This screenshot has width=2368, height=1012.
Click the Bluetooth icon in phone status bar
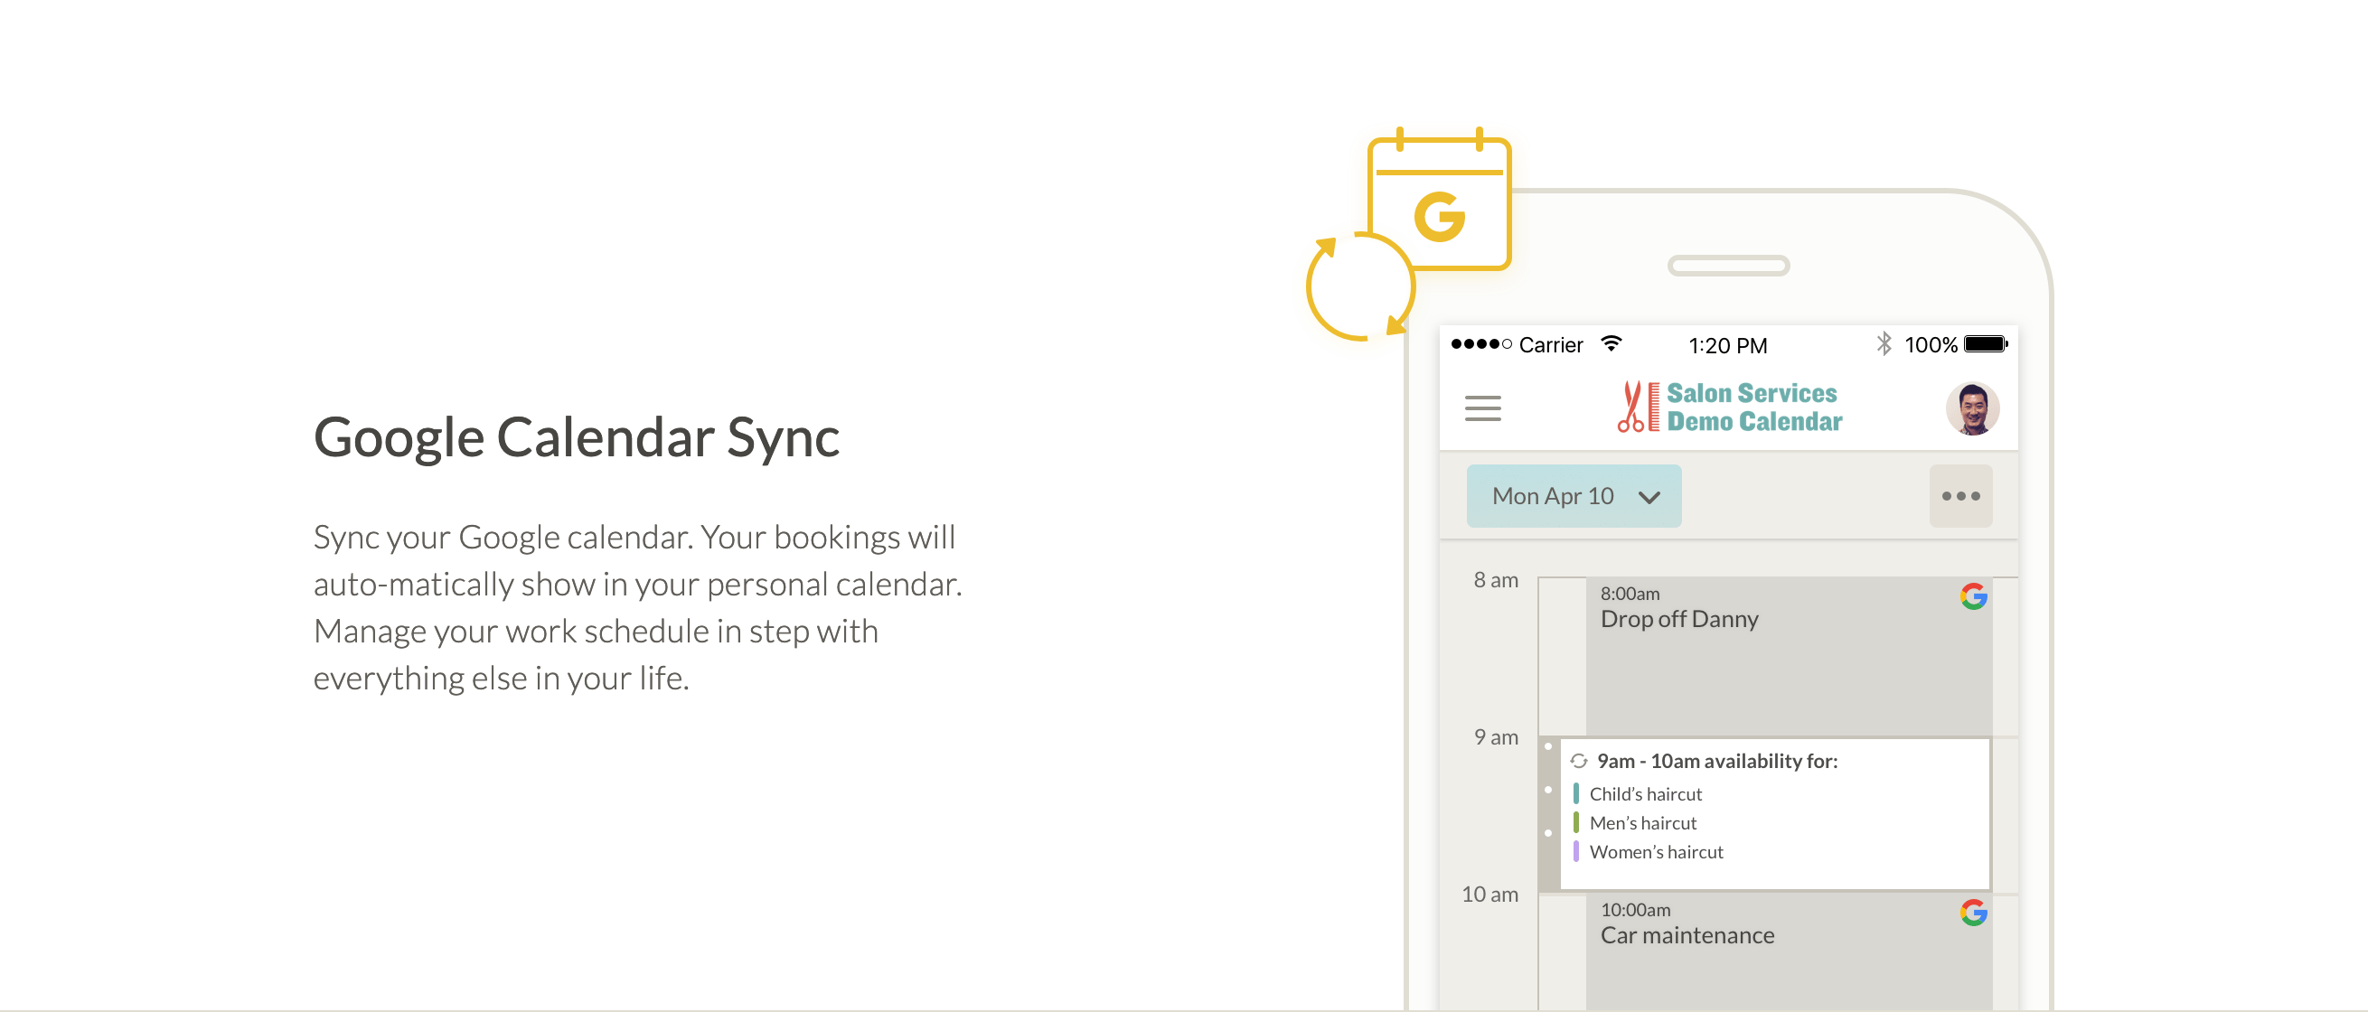[1884, 343]
